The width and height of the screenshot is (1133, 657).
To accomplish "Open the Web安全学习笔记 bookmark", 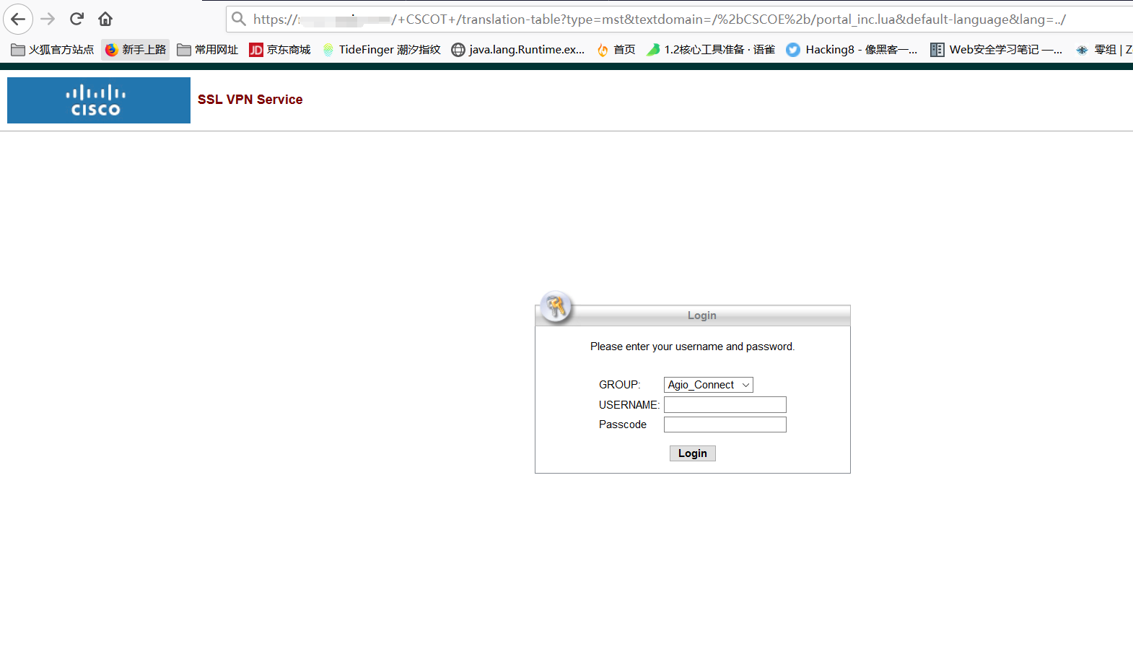I will tap(997, 50).
